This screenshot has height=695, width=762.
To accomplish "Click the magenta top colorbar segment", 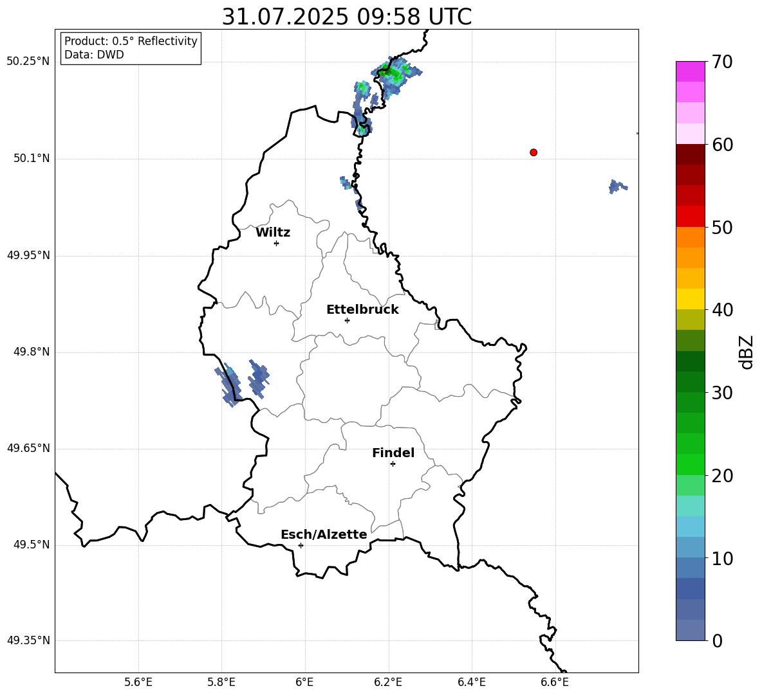I will 690,71.
